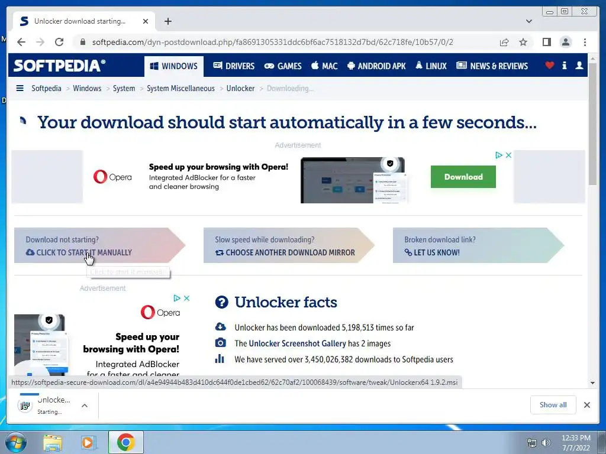The image size is (606, 454).
Task: Click the padlock site info icon
Action: click(x=82, y=42)
